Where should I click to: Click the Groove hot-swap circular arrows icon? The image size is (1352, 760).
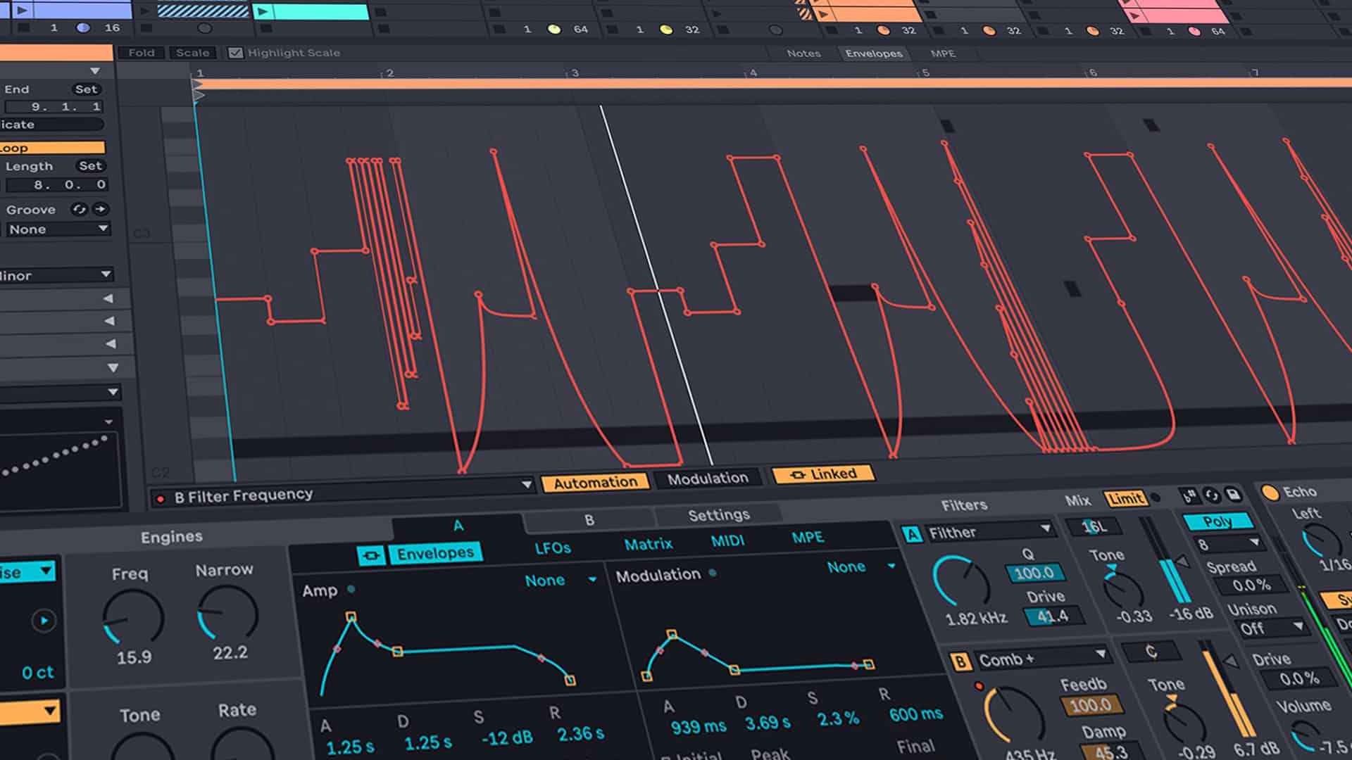tap(79, 209)
